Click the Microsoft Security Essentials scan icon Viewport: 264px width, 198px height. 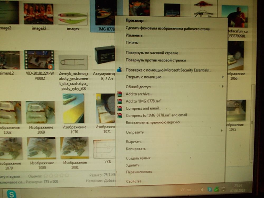tap(120, 70)
